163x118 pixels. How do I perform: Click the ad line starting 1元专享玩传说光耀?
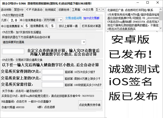[133, 15]
